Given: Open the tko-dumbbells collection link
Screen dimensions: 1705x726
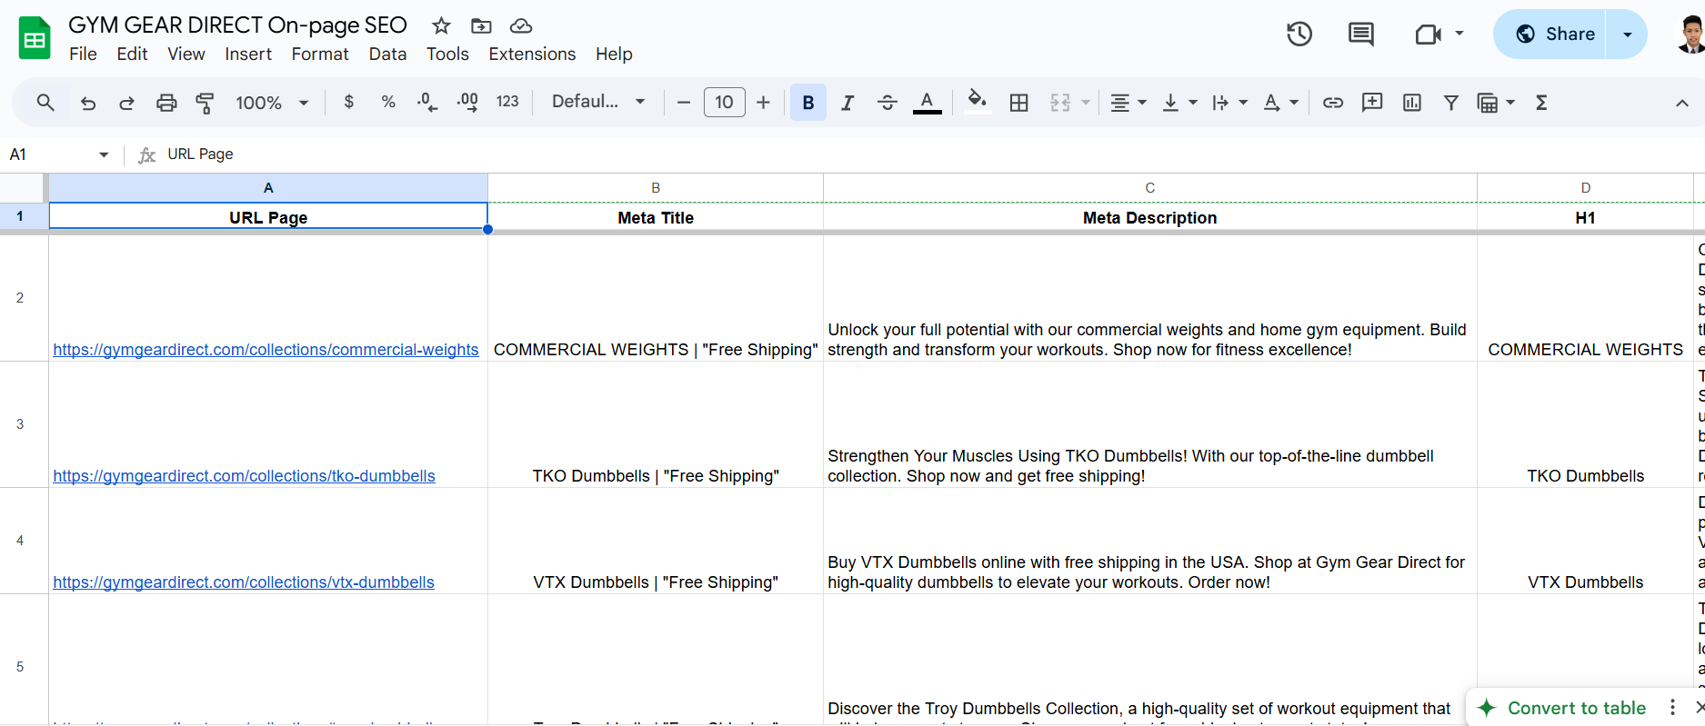Looking at the screenshot, I should click(244, 476).
